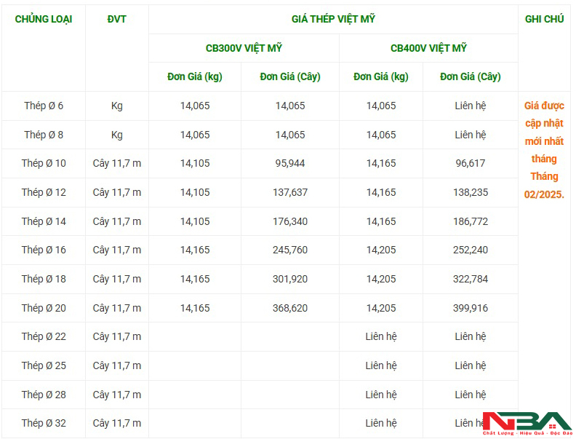The height and width of the screenshot is (439, 576).
Task: Click the 137,637 price cell
Action: (290, 192)
